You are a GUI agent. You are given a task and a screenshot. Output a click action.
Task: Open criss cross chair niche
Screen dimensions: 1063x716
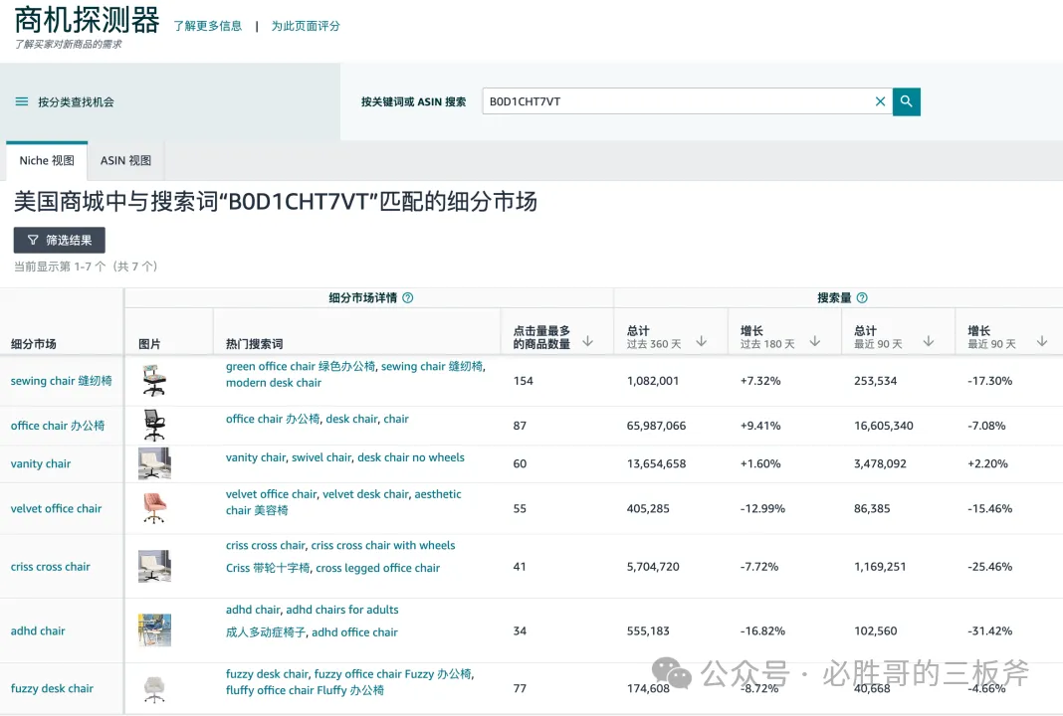click(x=50, y=566)
